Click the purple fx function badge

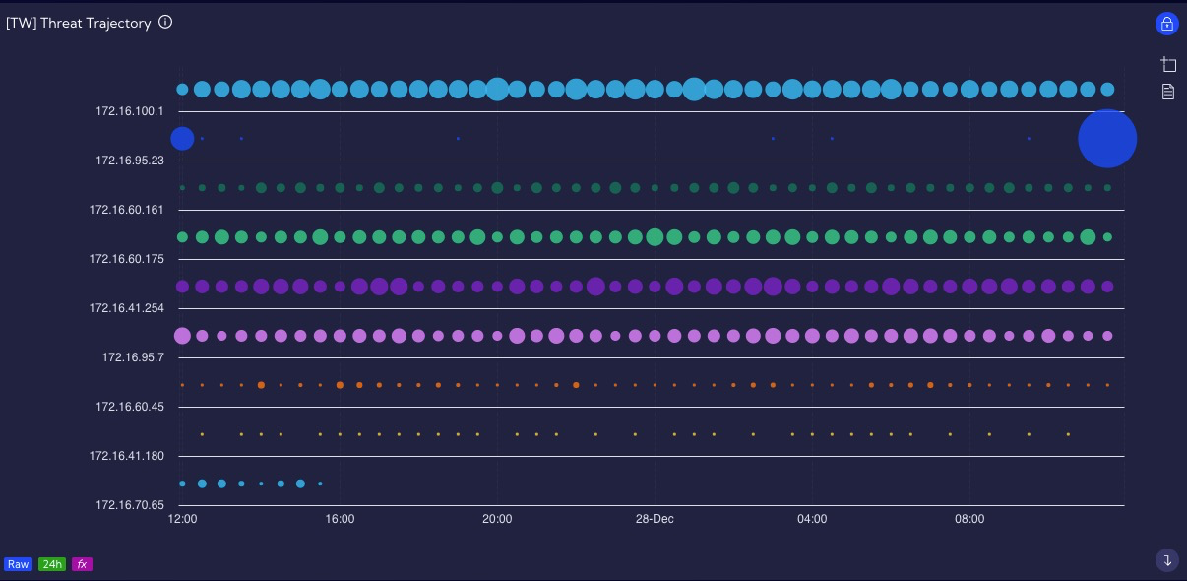82,564
